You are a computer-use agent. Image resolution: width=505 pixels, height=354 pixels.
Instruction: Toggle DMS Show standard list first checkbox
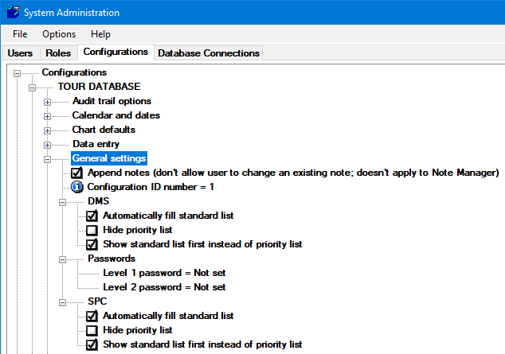click(x=92, y=244)
